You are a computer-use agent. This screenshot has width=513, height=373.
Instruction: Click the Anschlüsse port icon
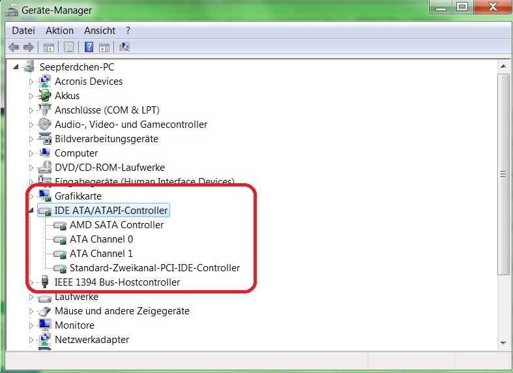pos(44,110)
